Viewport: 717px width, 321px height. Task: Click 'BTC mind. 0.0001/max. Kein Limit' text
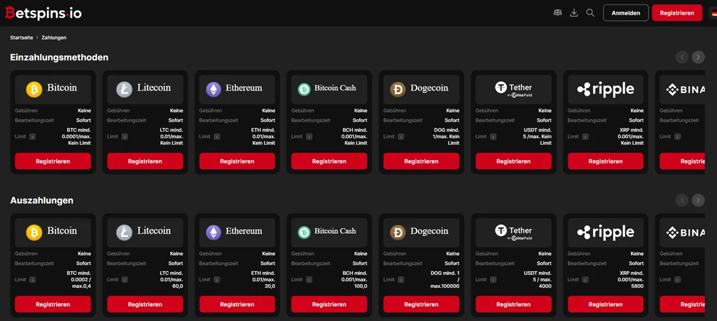76,137
